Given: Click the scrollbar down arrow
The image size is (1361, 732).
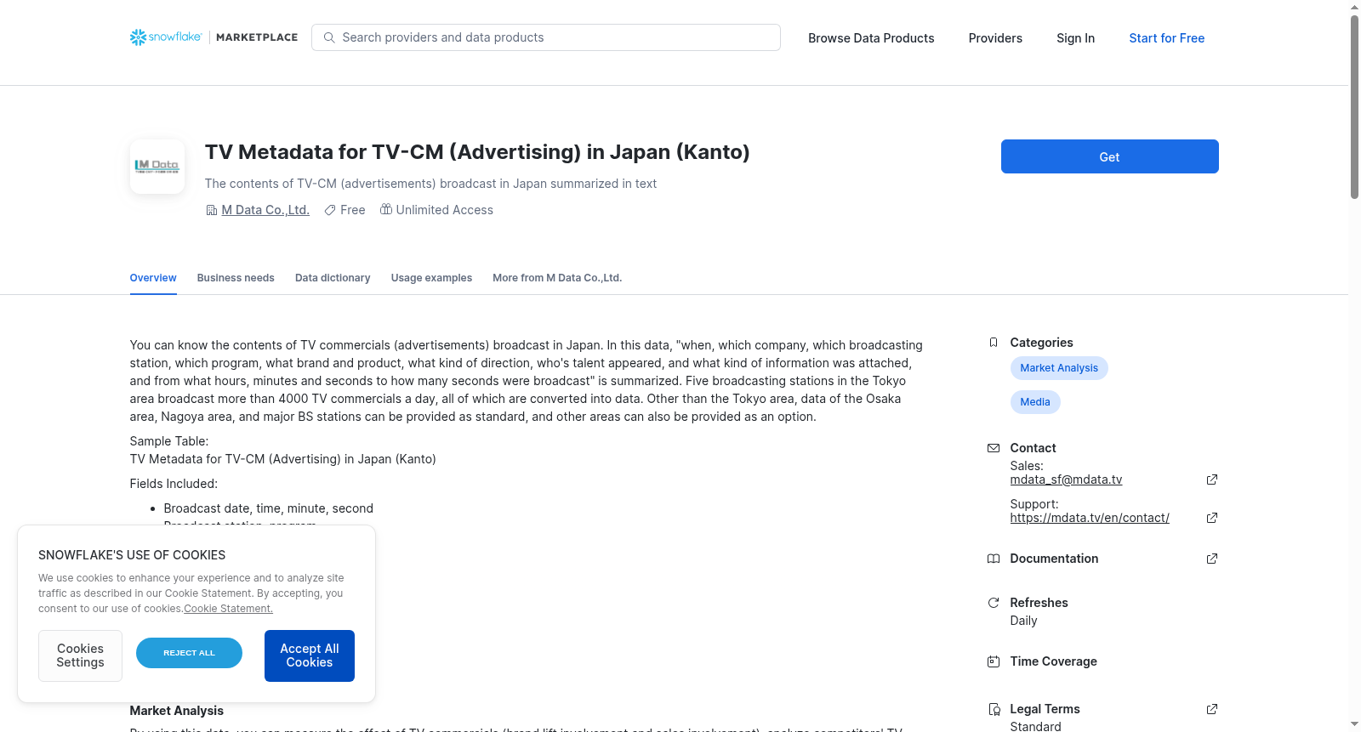Looking at the screenshot, I should pos(1354,724).
